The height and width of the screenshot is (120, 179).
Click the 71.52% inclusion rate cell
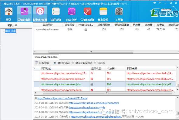tap(160, 29)
